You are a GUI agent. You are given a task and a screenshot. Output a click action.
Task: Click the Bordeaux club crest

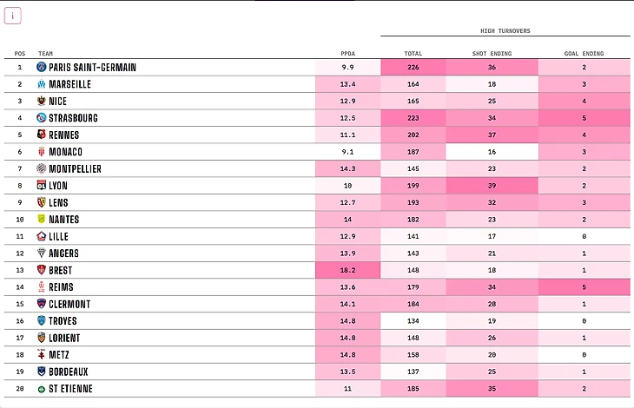[x=42, y=372]
